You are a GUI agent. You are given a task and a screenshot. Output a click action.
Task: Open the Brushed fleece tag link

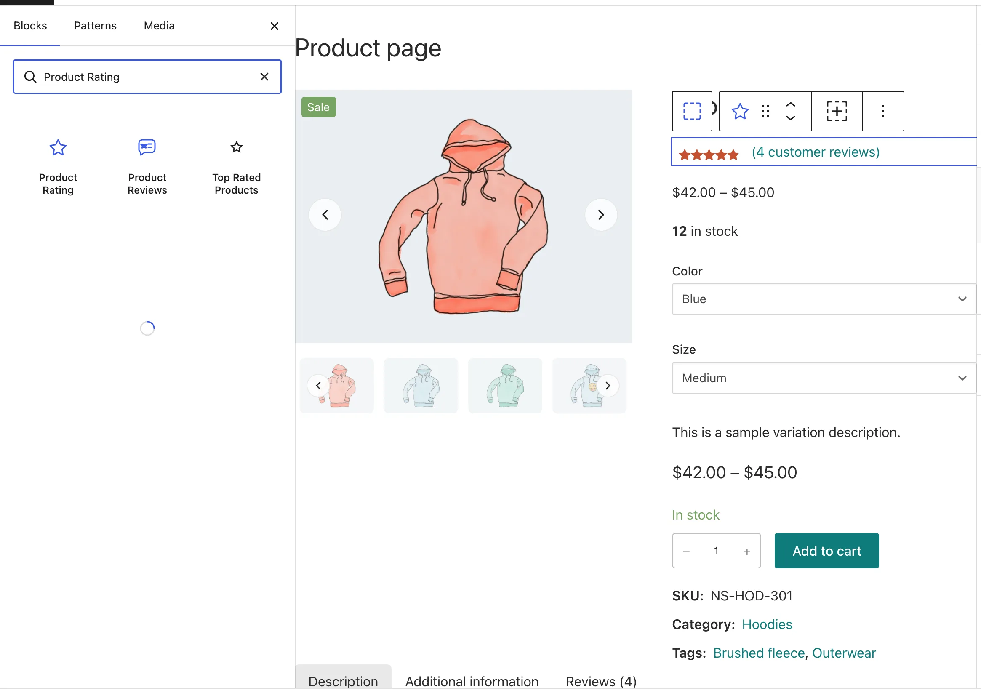point(759,653)
